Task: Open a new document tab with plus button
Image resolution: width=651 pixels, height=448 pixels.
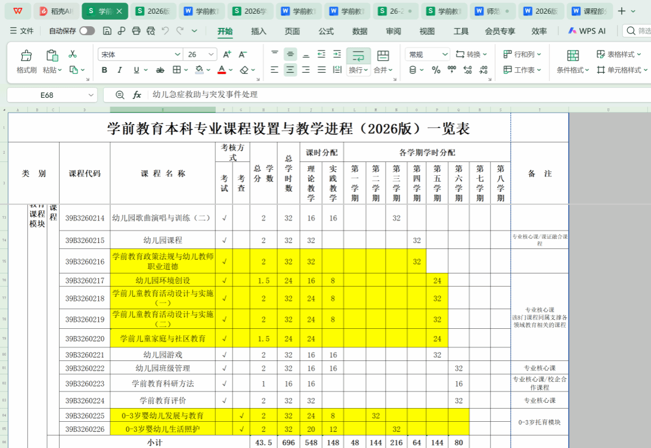Action: pos(622,11)
